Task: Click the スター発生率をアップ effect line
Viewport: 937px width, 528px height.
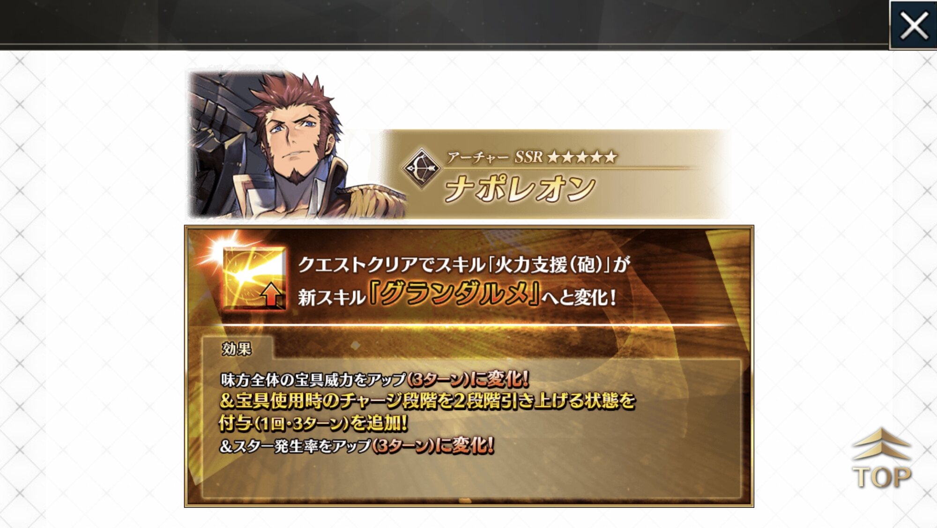Action: coord(357,446)
